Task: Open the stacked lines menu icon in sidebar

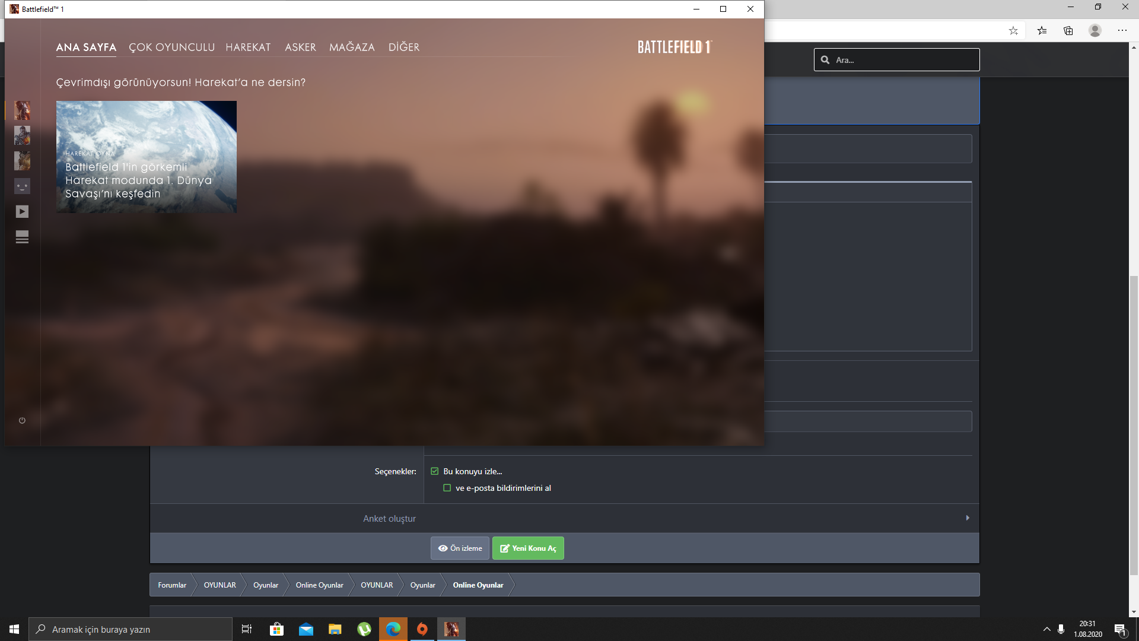Action: tap(22, 237)
